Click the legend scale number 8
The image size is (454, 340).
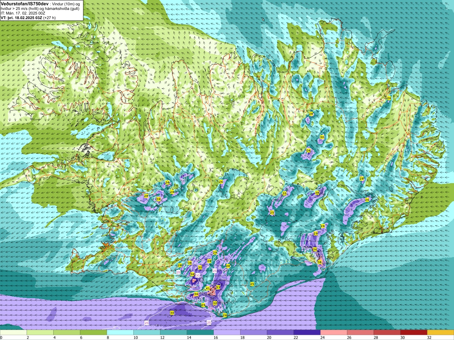(x=107, y=338)
